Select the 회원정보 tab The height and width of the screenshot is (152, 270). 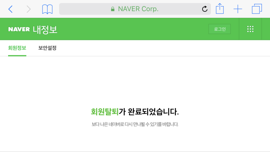pos(17,48)
